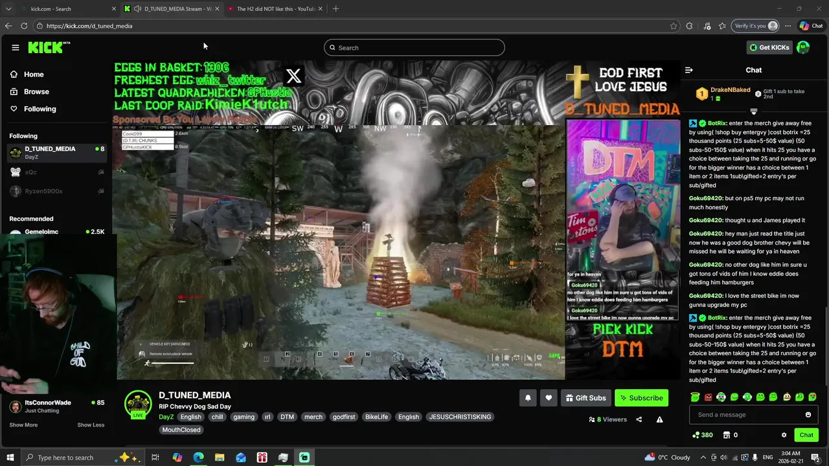Expand recommended list with Show More
The image size is (829, 466).
23,425
